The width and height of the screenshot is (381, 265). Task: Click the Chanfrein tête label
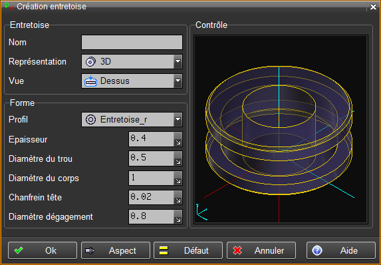click(x=35, y=197)
